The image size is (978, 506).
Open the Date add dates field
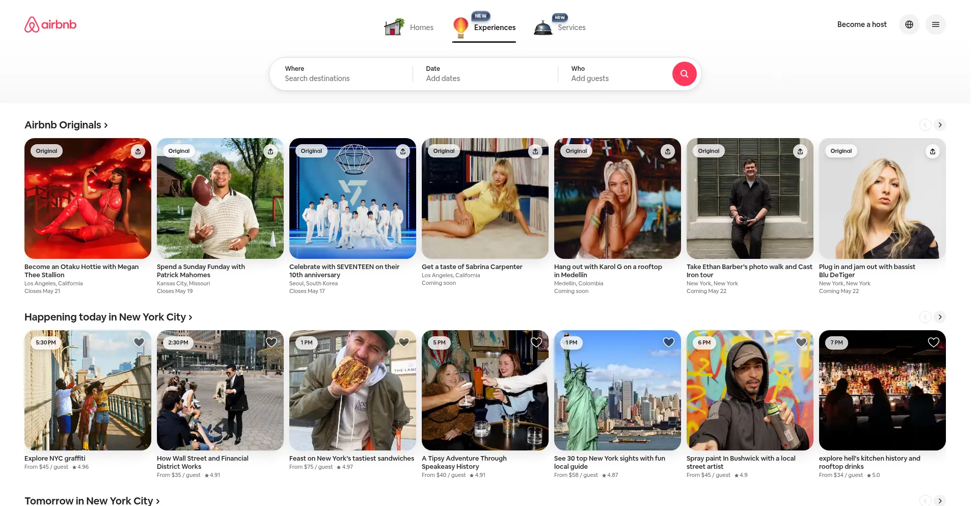pyautogui.click(x=485, y=74)
